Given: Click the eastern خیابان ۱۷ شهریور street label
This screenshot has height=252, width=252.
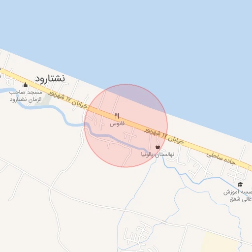Looking at the screenshot, I should [x=164, y=135].
